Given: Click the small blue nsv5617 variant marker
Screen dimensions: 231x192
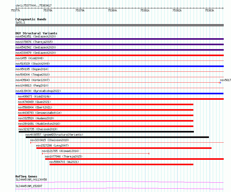Looking at the screenshot, I should (221, 83).
